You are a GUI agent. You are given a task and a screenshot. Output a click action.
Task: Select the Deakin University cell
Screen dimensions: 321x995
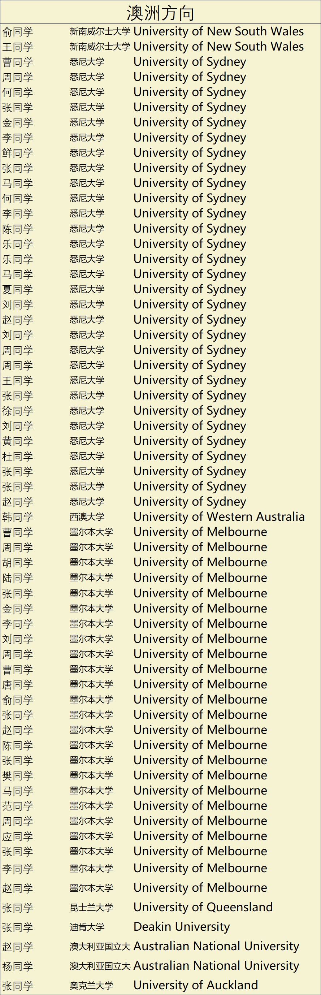pos(182,927)
